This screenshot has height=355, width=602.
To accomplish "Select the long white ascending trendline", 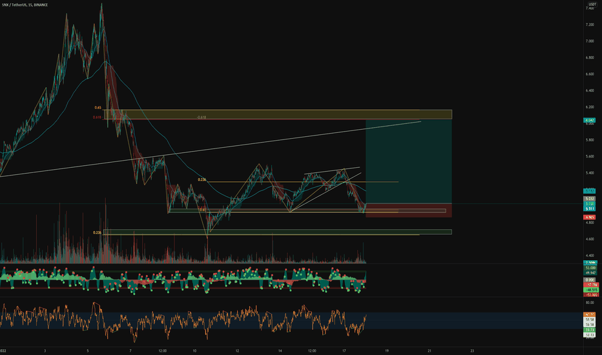I will (211, 149).
